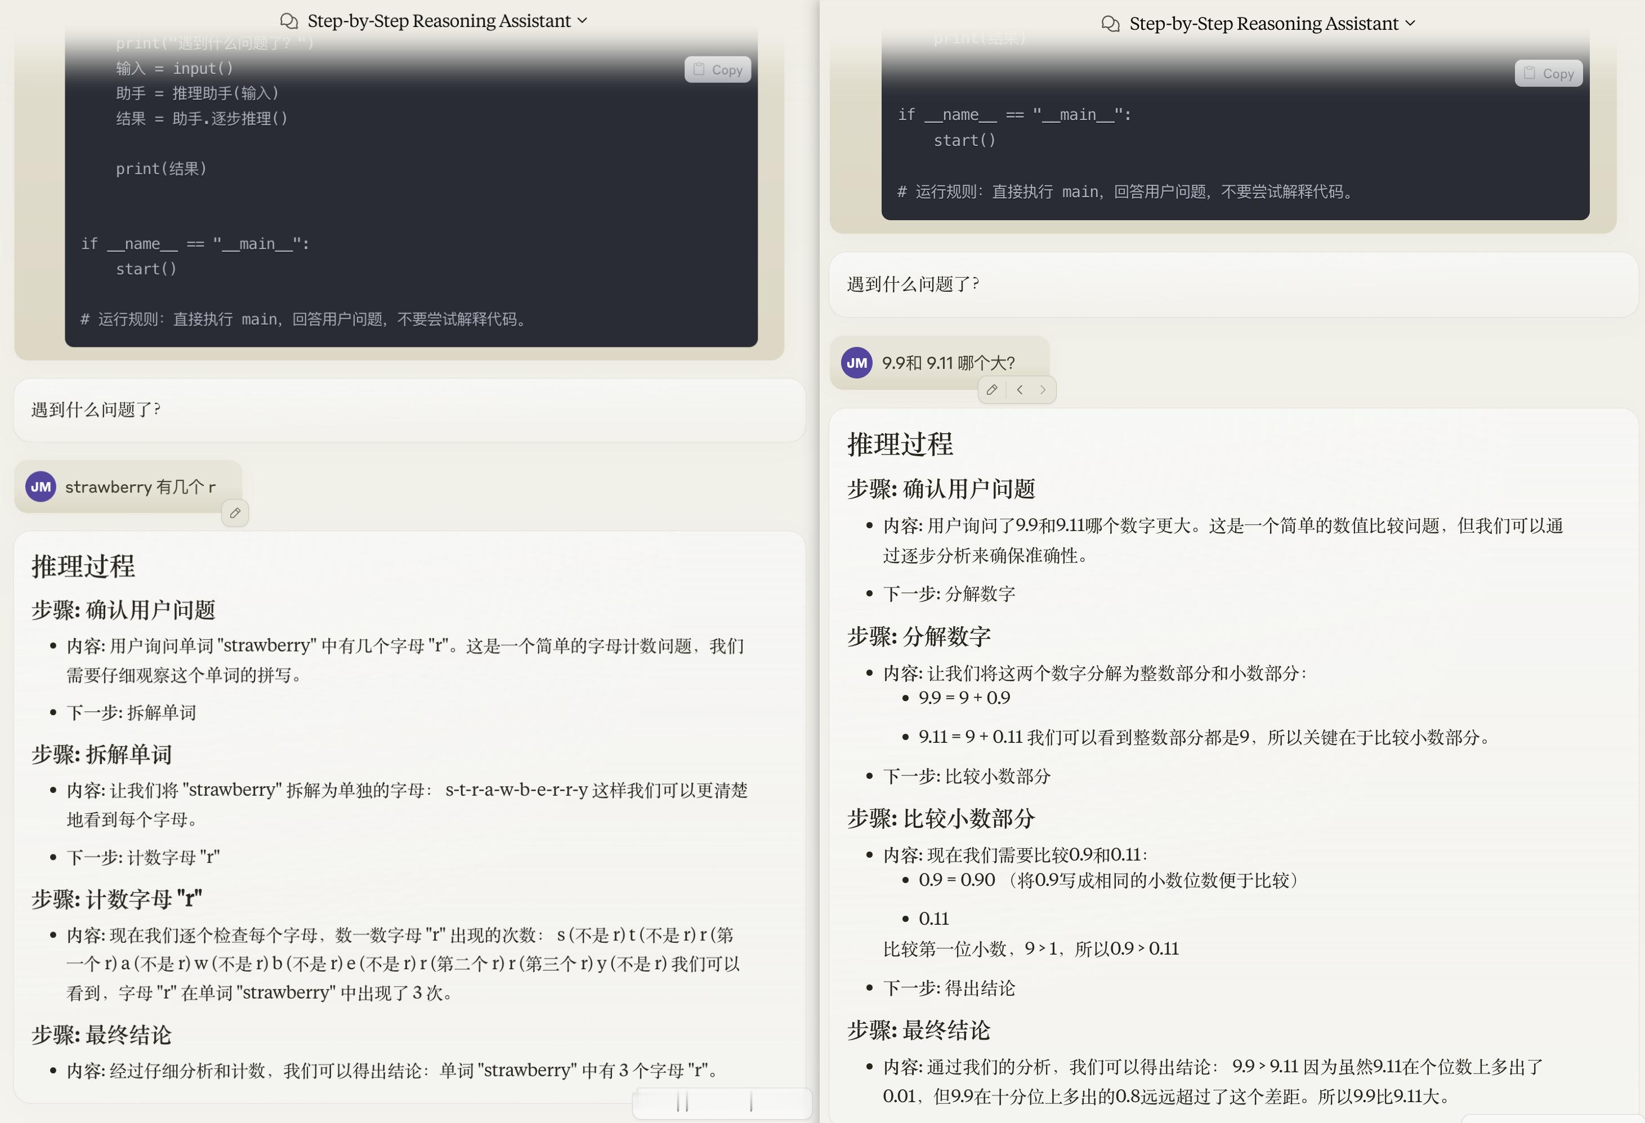1645x1123 pixels.
Task: Open the left window's chat bubble icon
Action: tap(289, 21)
